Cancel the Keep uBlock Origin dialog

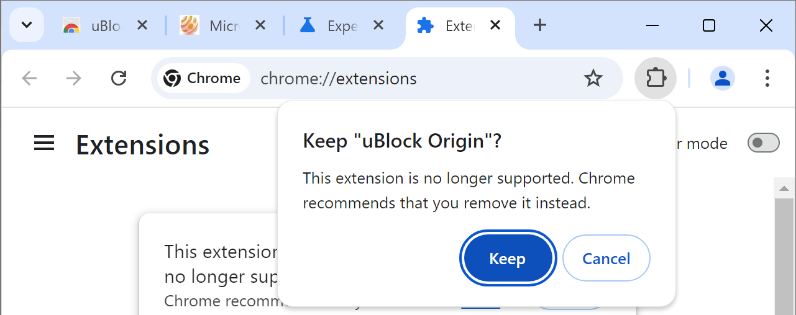606,259
